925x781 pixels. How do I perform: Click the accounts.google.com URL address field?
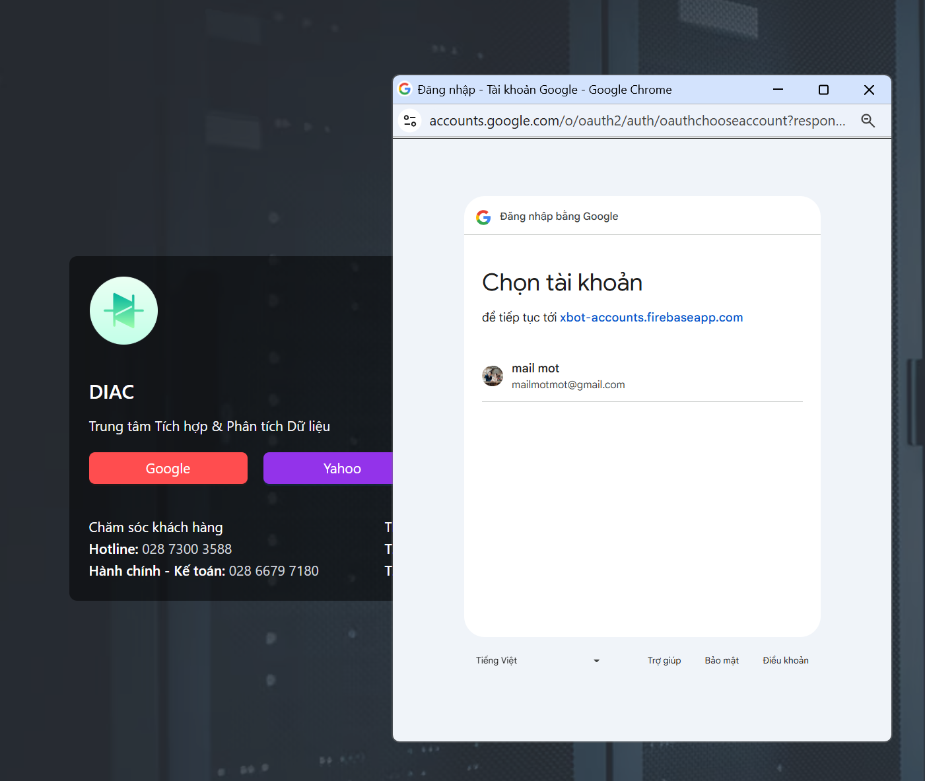[636, 121]
